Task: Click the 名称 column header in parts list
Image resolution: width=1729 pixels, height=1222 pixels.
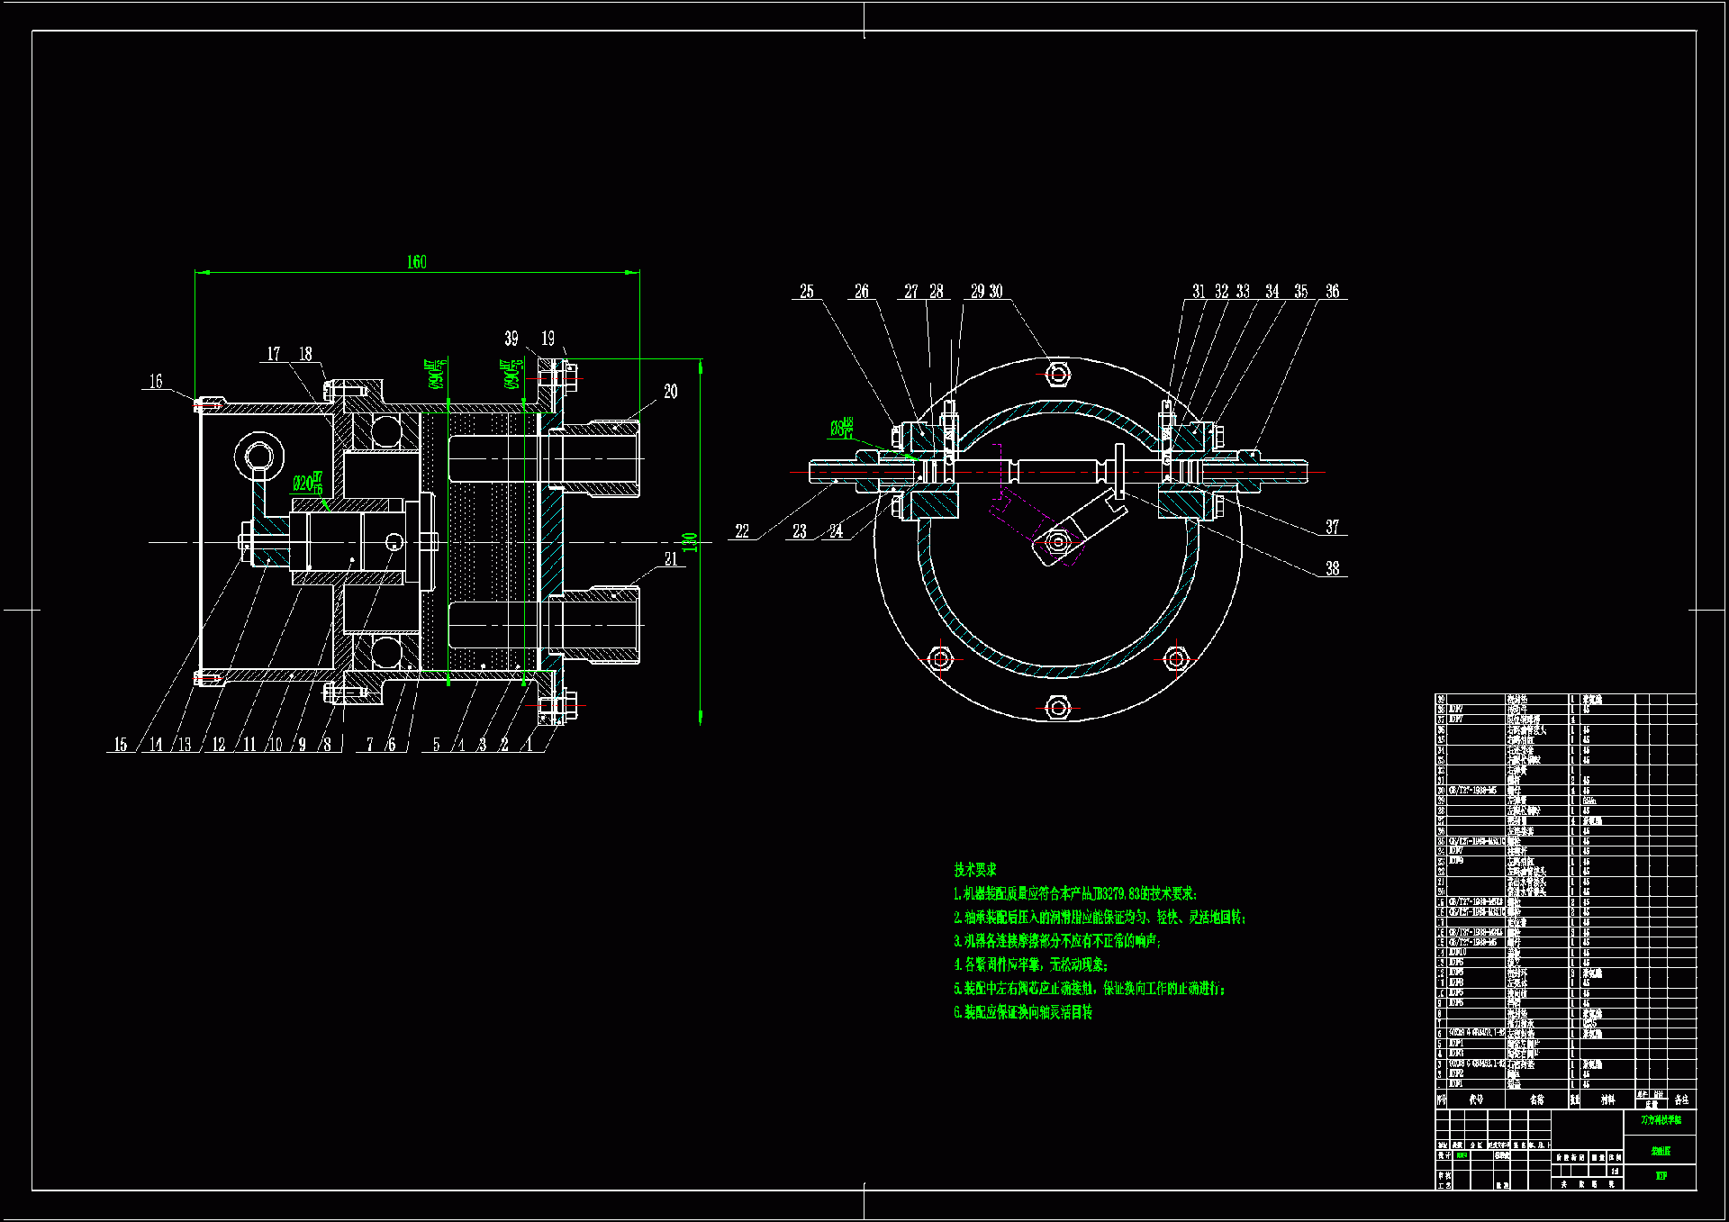Action: [1536, 1100]
